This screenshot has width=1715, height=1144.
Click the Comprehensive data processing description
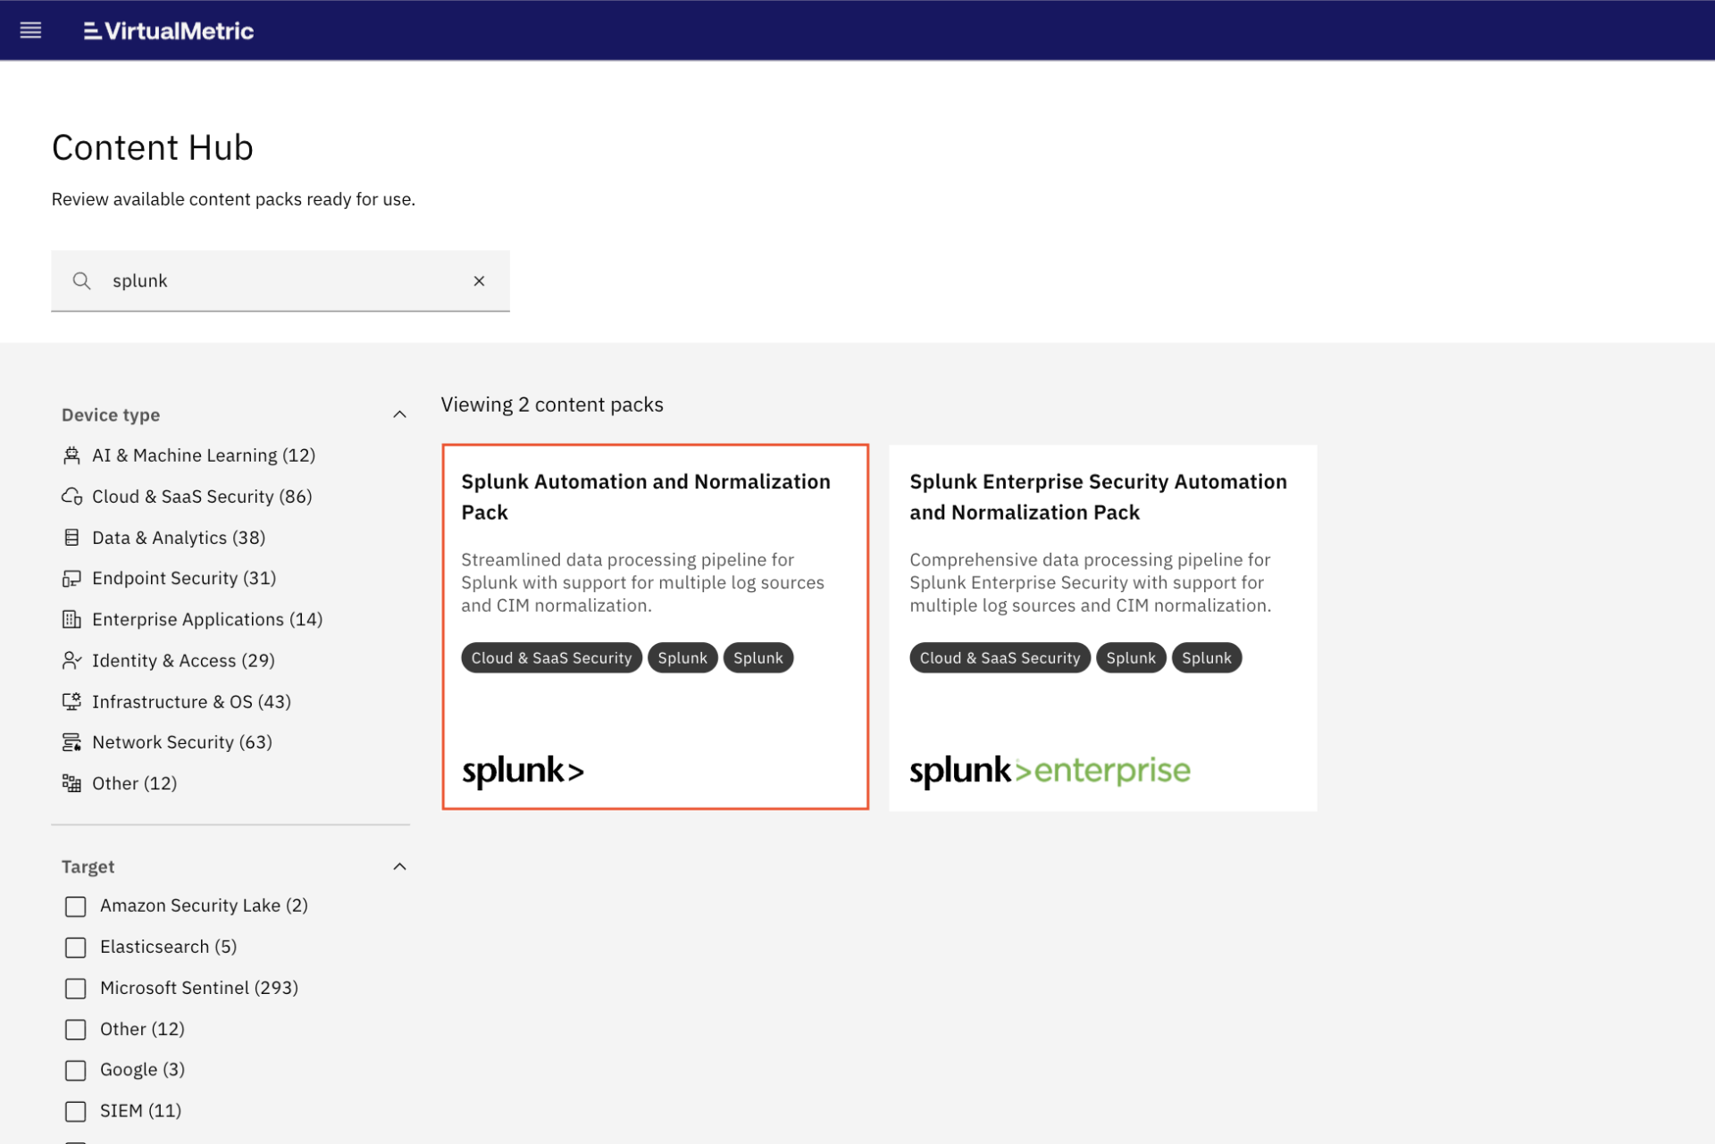[x=1090, y=582]
